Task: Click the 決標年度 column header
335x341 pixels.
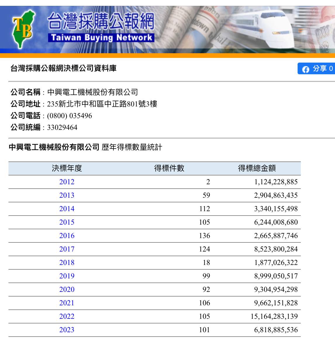Action: [x=67, y=168]
